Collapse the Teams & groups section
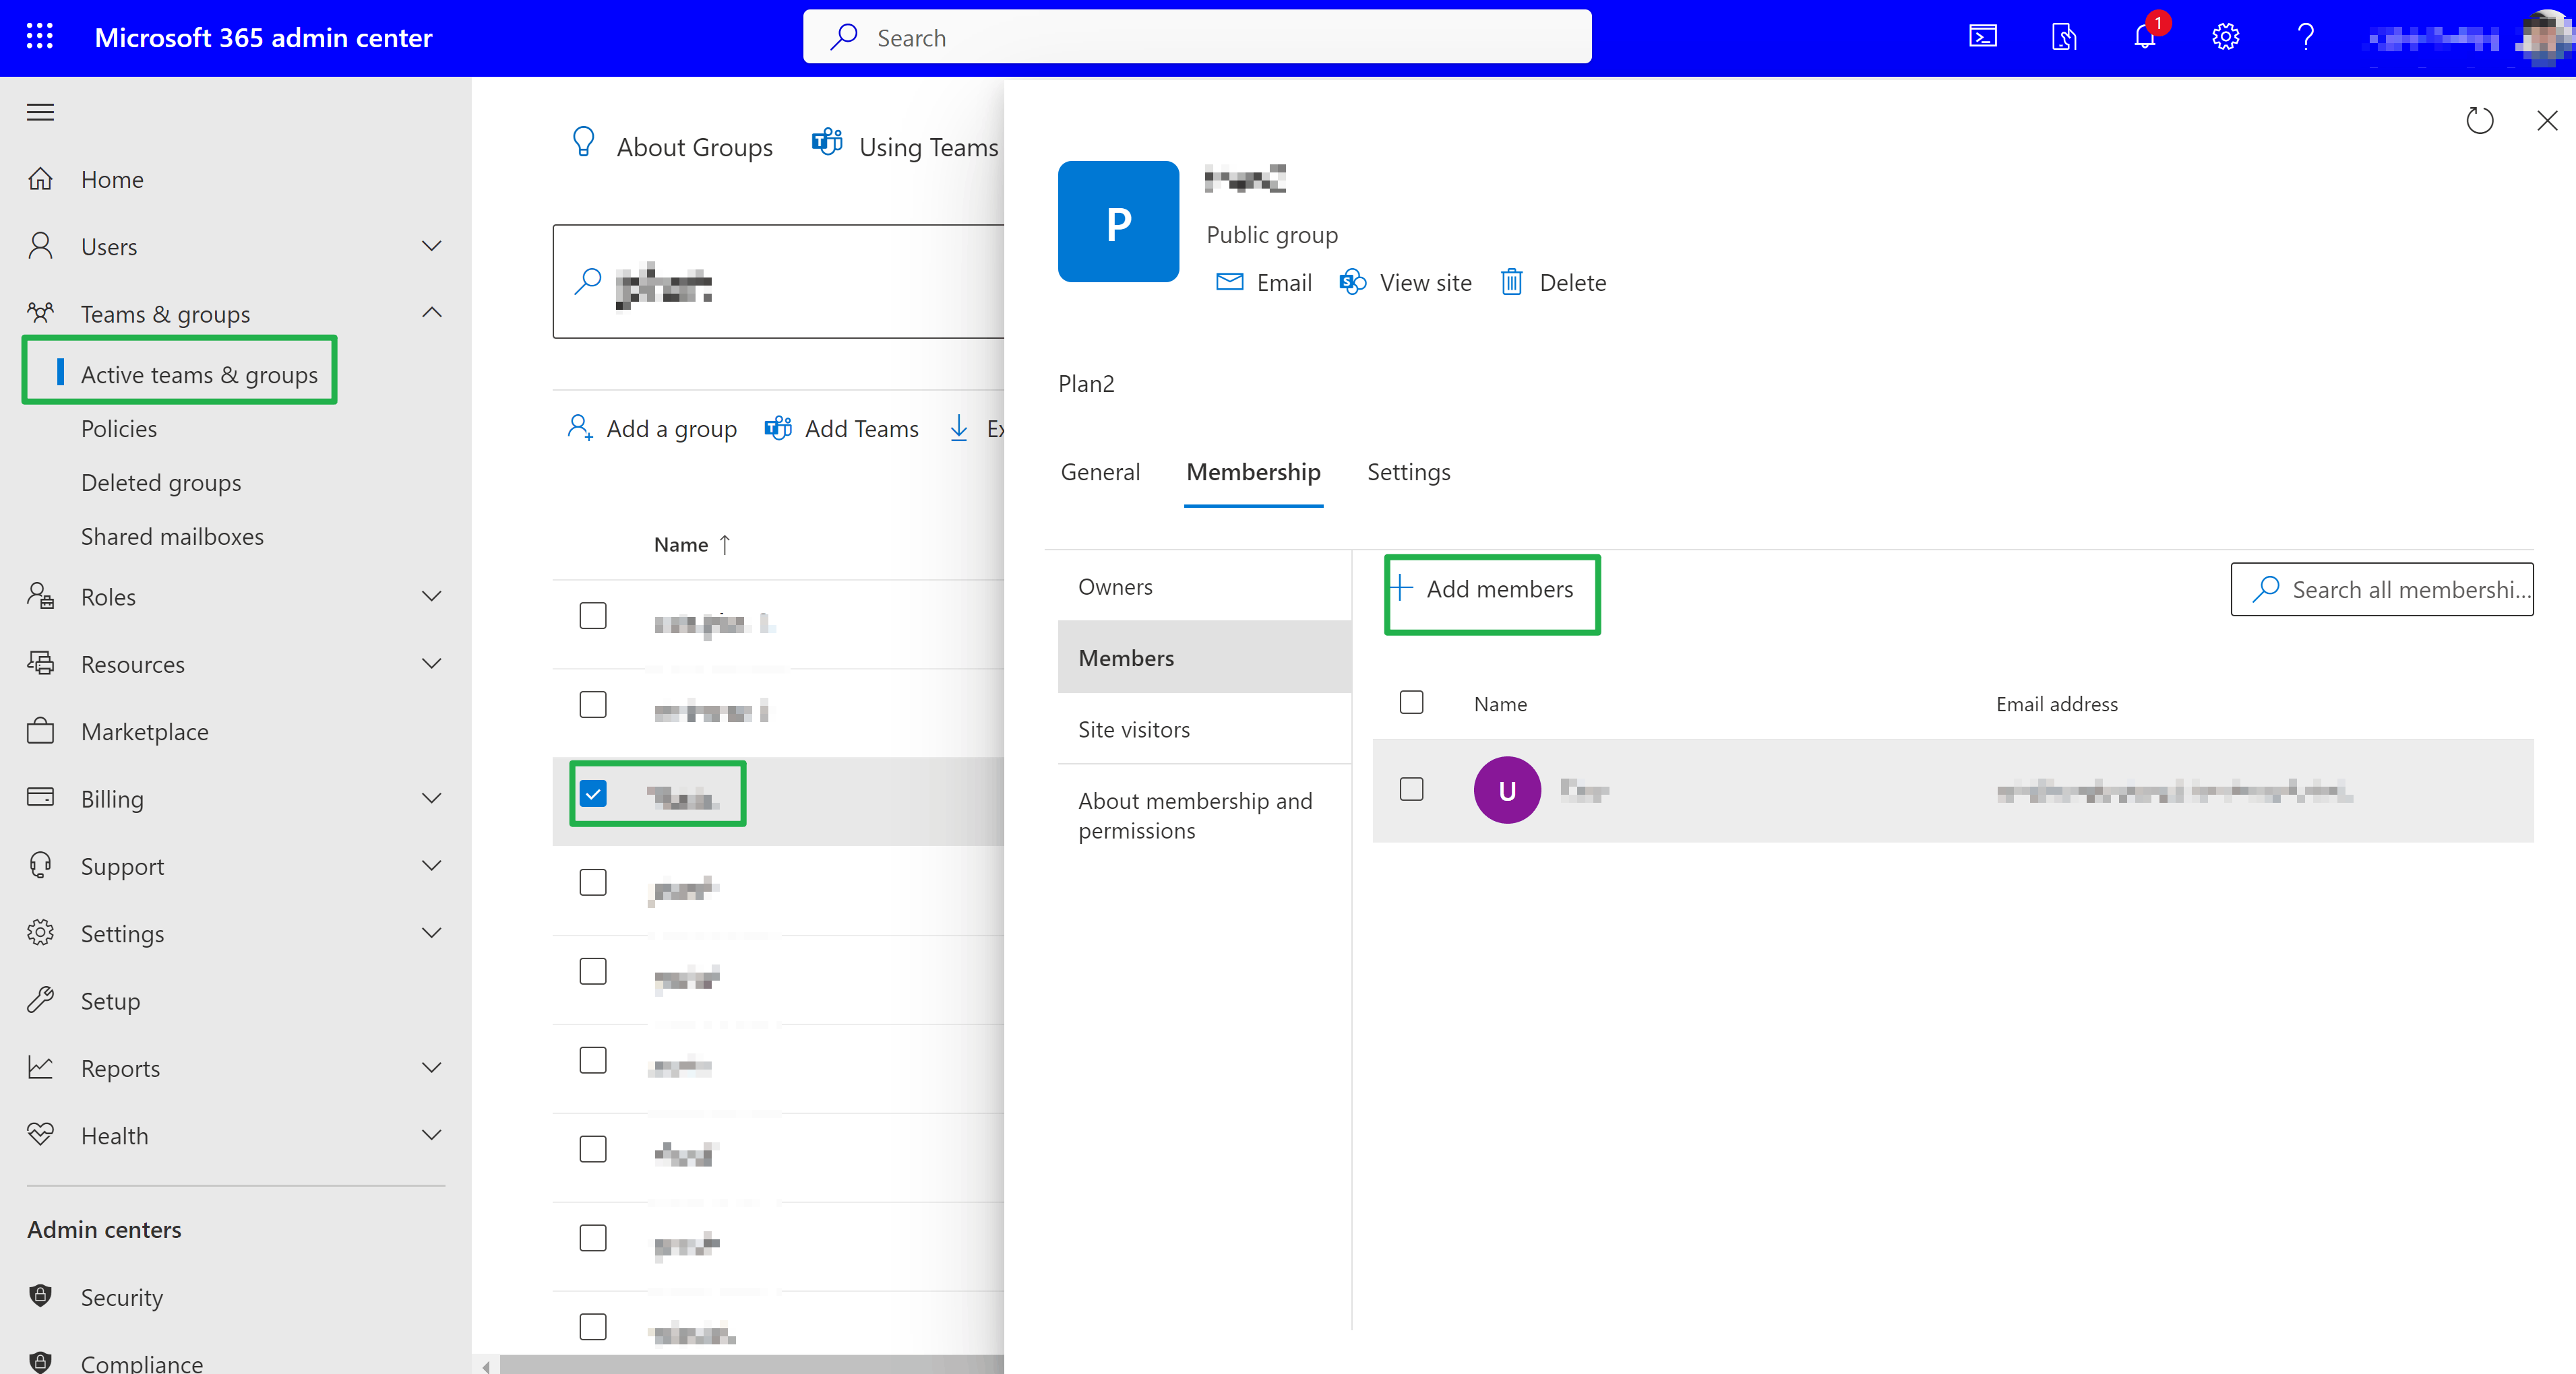Viewport: 2576px width, 1374px height. click(x=431, y=313)
